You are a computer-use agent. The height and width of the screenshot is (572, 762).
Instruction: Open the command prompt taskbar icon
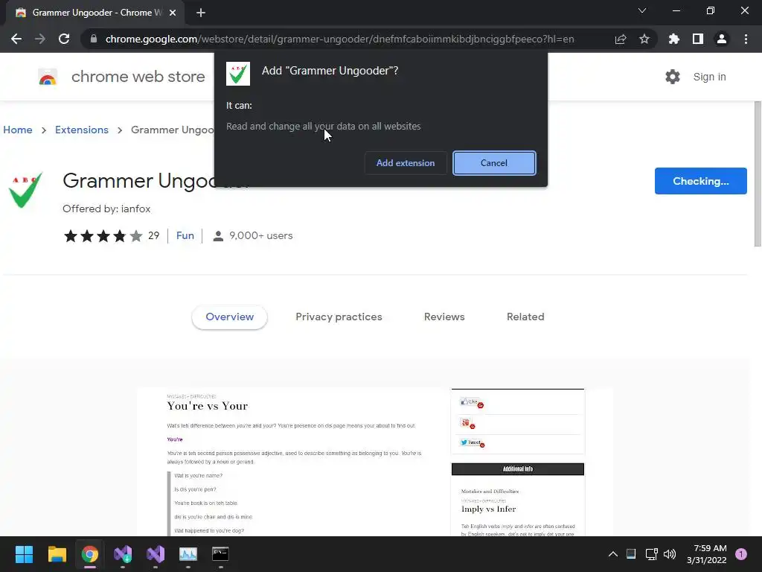(x=220, y=554)
